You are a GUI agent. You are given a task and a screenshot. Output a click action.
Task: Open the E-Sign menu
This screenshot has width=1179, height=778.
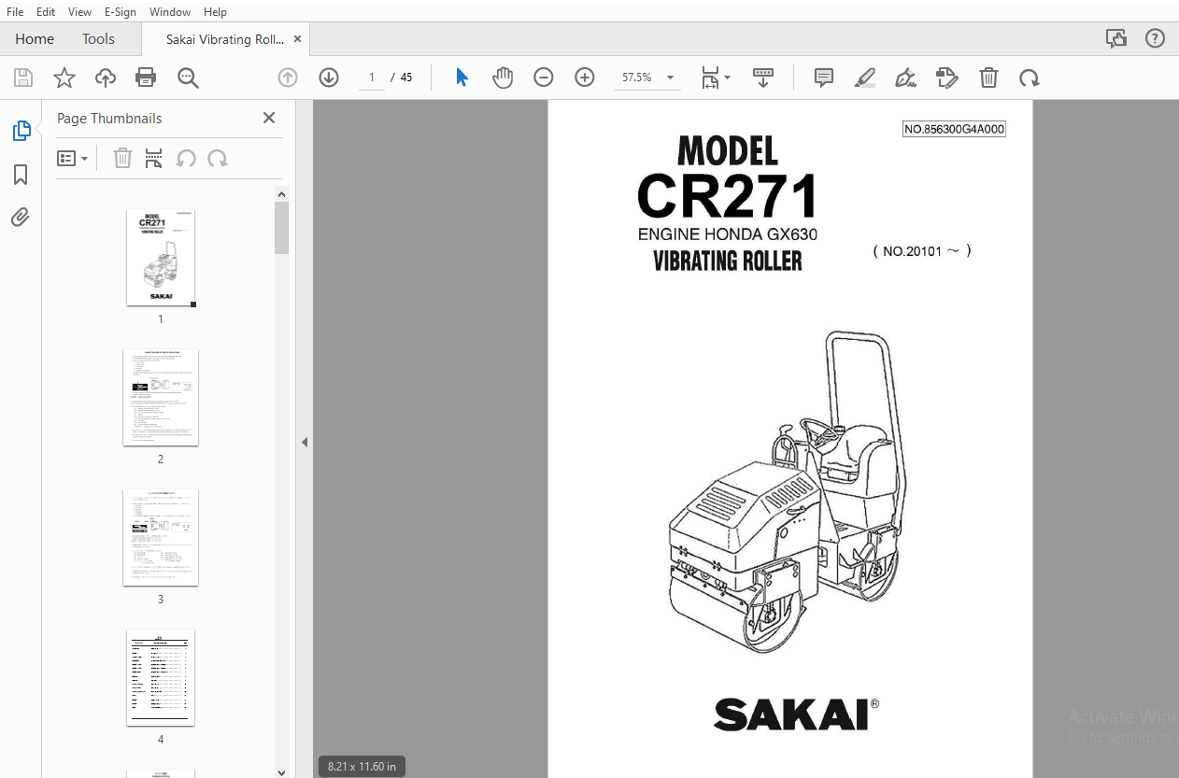tap(121, 12)
